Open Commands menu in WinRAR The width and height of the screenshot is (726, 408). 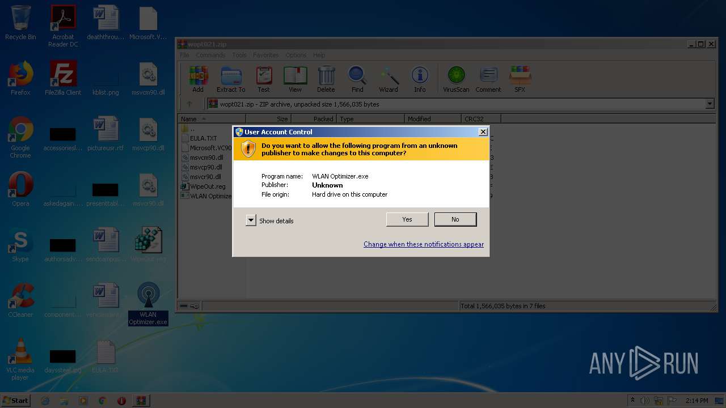tap(210, 55)
